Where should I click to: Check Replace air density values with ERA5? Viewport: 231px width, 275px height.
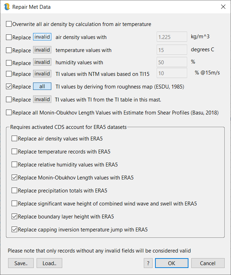[14, 139]
